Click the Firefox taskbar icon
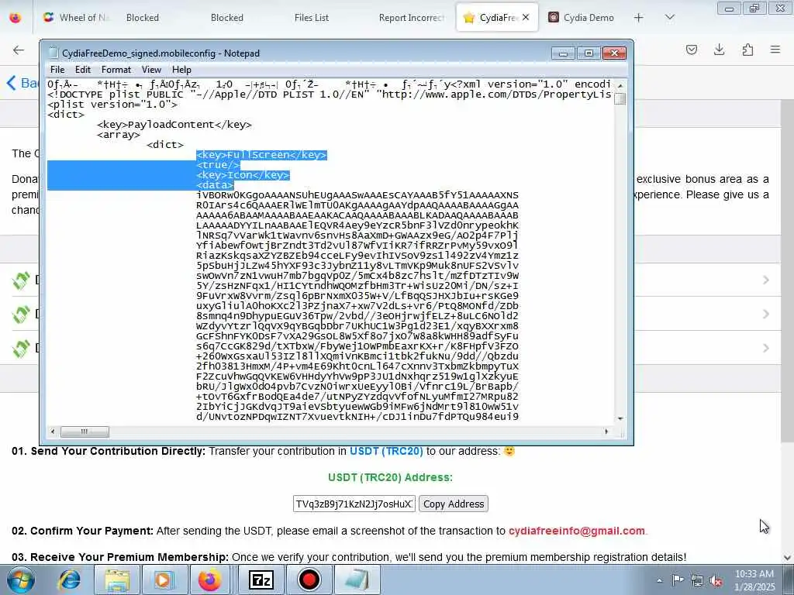This screenshot has width=794, height=595. coord(209,580)
